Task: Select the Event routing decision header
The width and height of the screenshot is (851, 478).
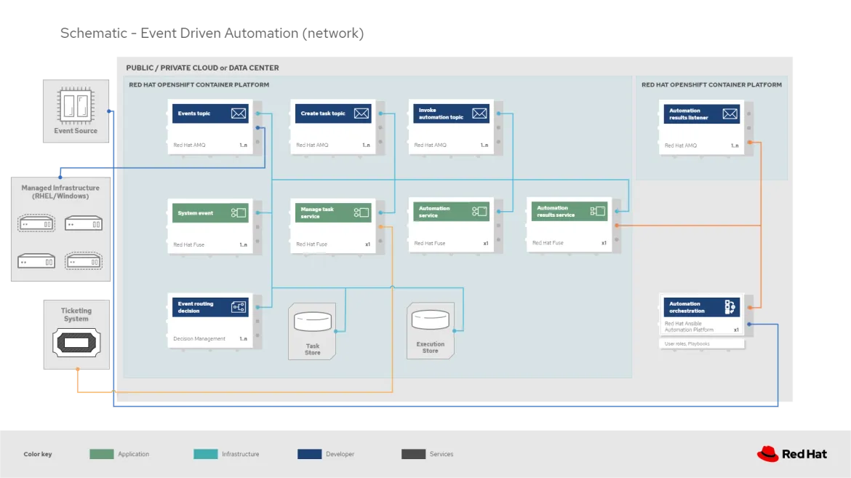Action: pyautogui.click(x=210, y=307)
